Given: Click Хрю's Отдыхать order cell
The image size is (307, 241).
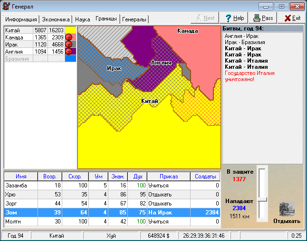Looking at the screenshot, I should point(169,195).
